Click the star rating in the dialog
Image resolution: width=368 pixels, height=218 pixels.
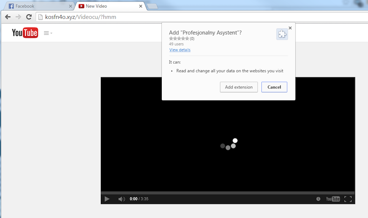(179, 38)
